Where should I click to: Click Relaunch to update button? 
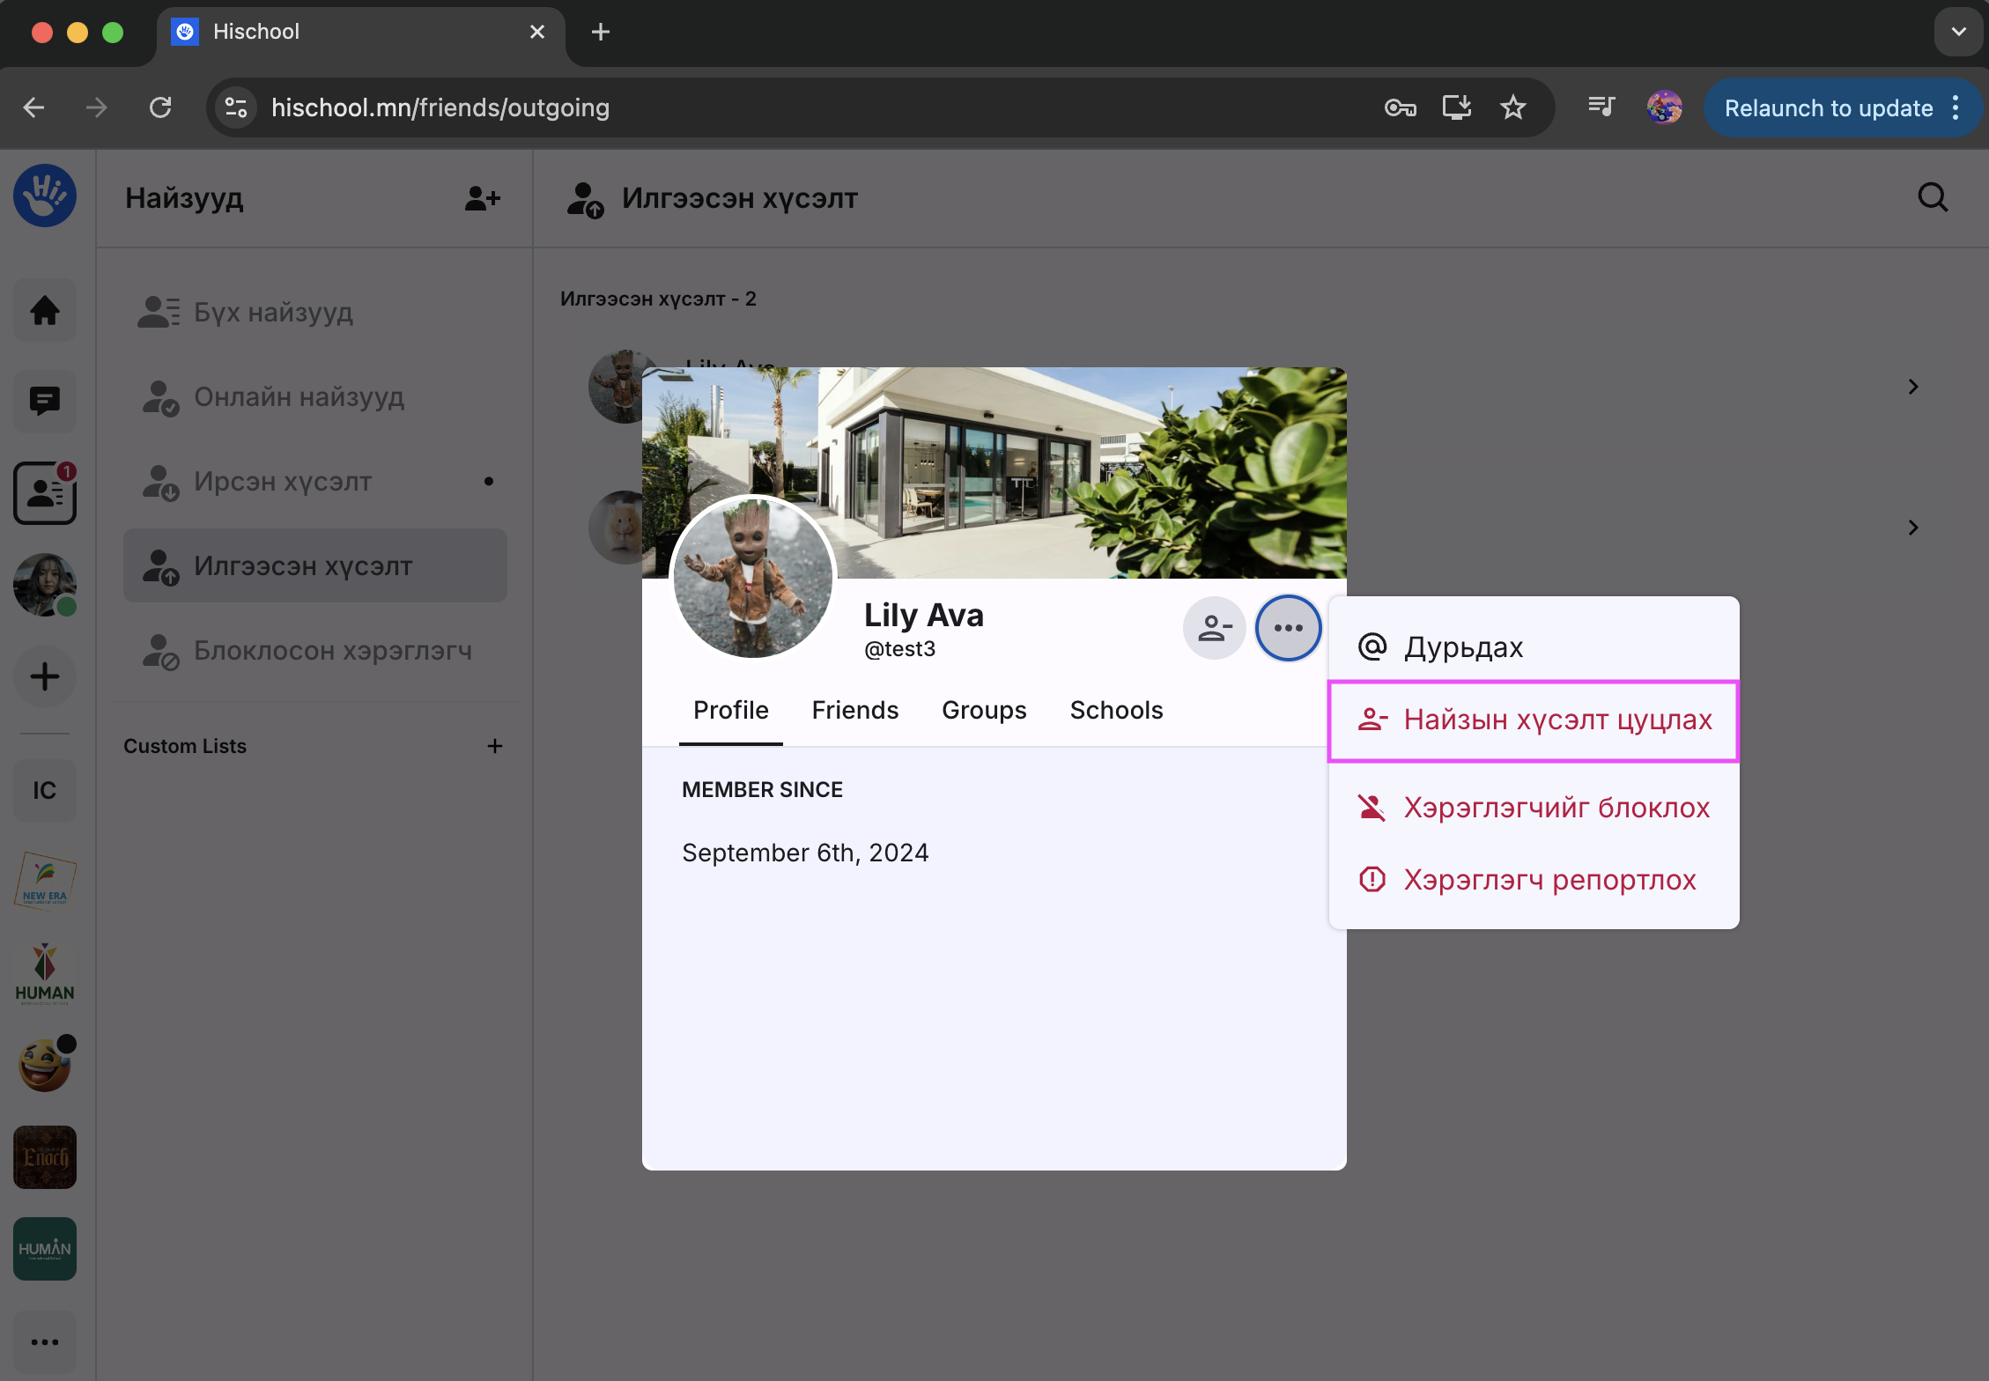tap(1828, 107)
